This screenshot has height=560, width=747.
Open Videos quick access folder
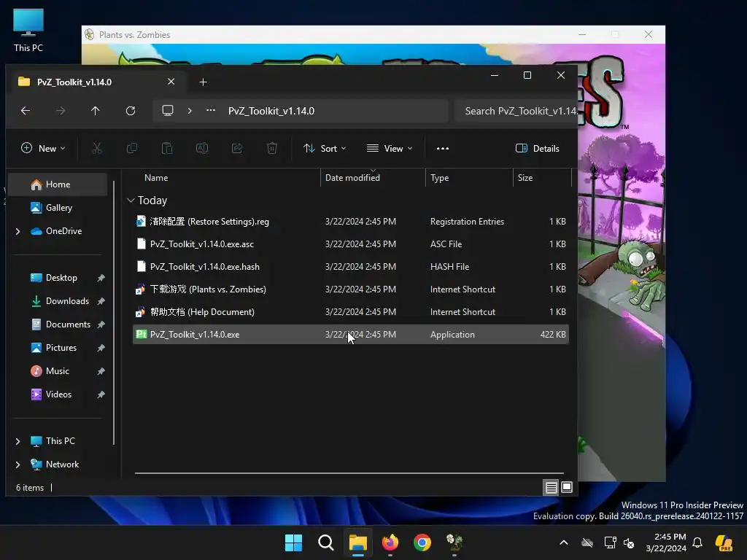pos(58,394)
